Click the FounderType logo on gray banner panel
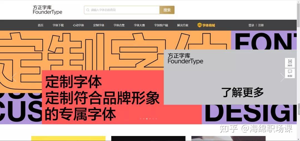 185,59
